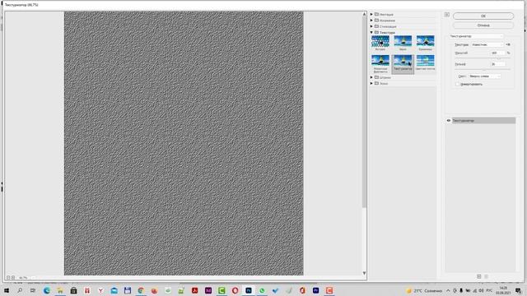Expand the Штрихи filter folder
Screen dimensions: 527x296
click(371, 77)
